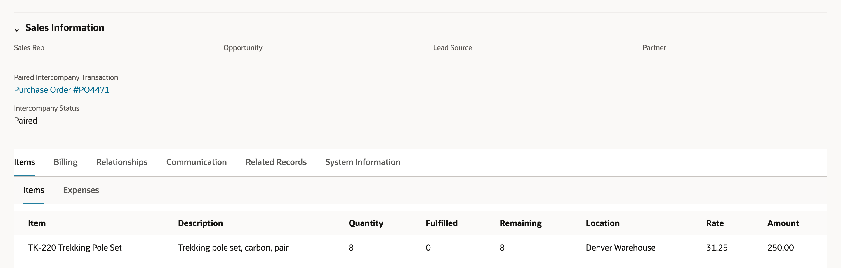Go to the Communication tab
Viewport: 841px width, 268px height.
(x=197, y=162)
